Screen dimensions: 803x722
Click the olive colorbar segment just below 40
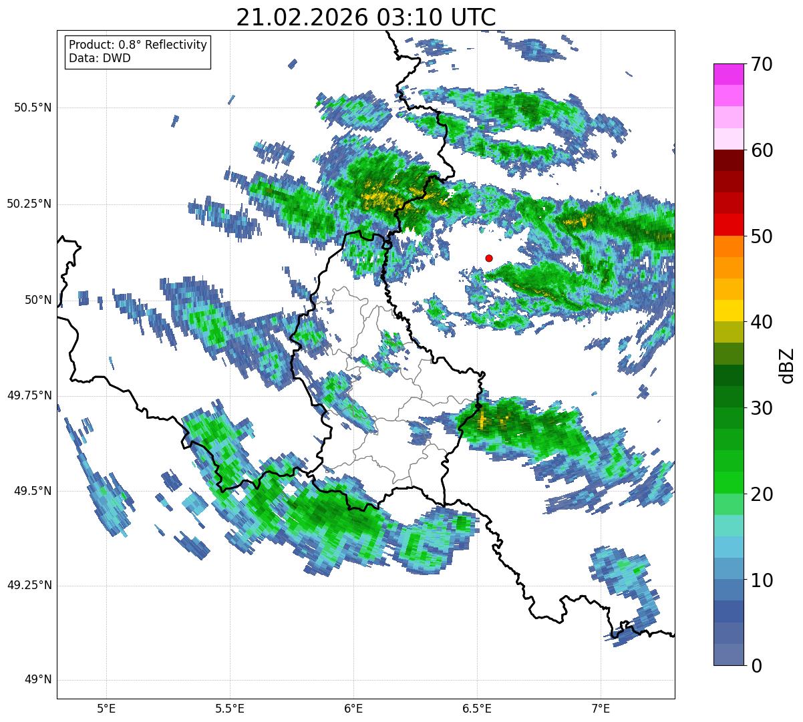click(728, 332)
